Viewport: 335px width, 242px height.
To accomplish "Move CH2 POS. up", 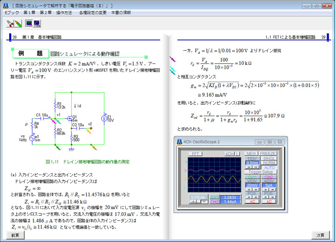I will tap(273, 197).
